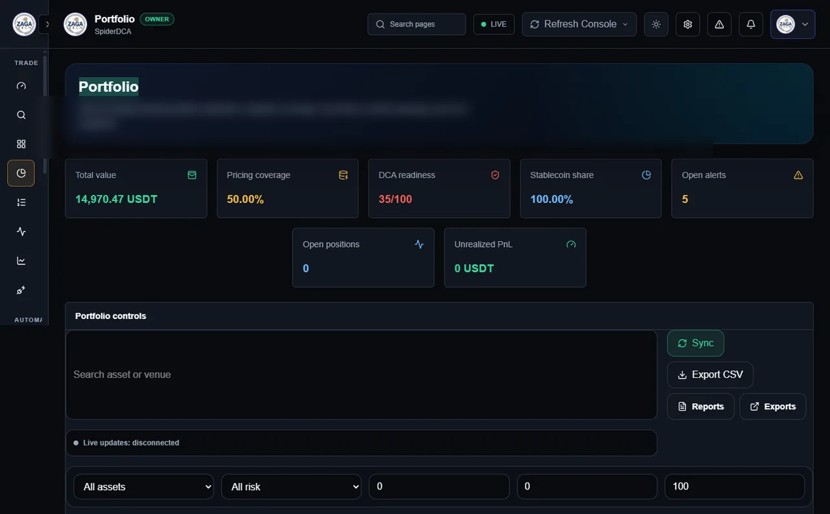Open the All assets dropdown

(x=143, y=487)
